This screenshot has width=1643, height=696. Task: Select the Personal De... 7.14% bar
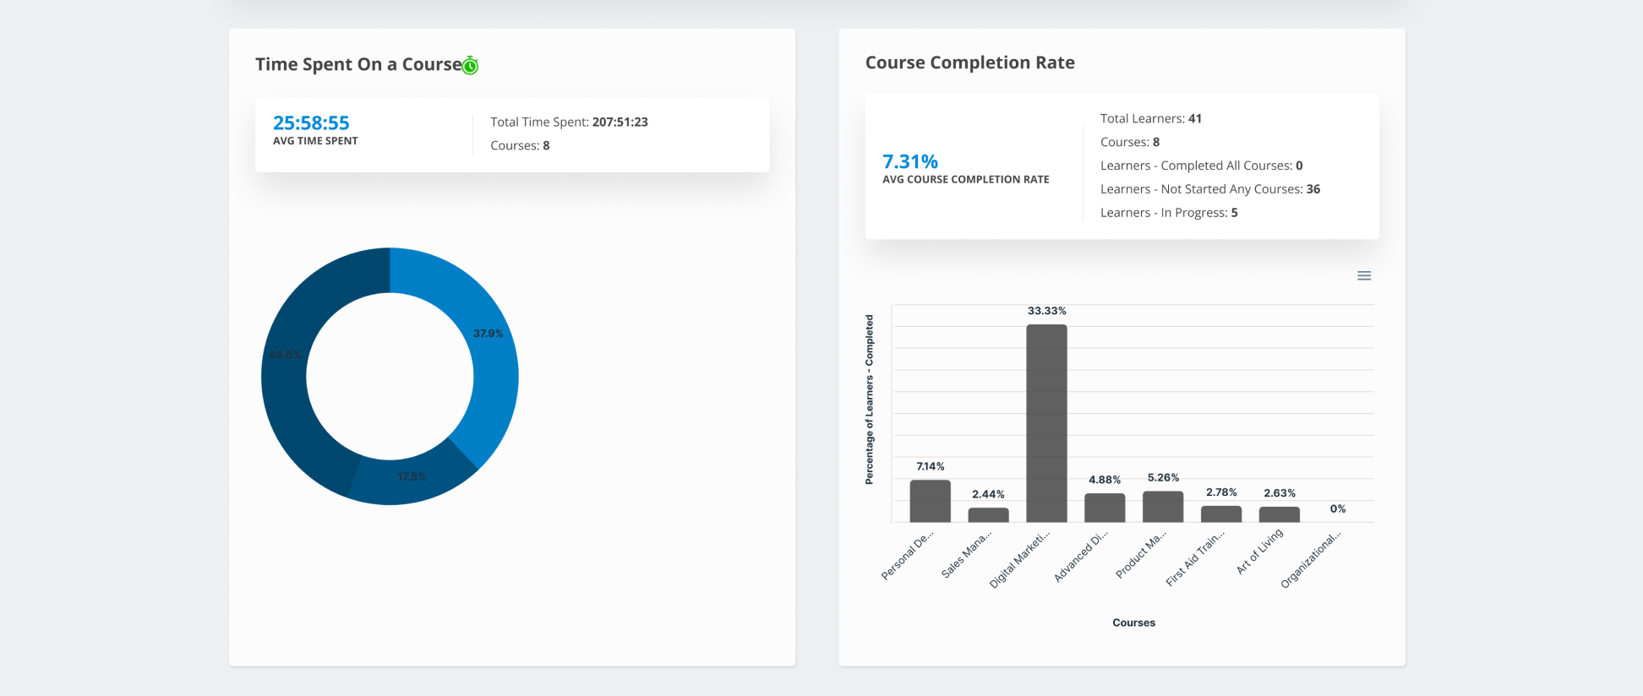[x=930, y=501]
